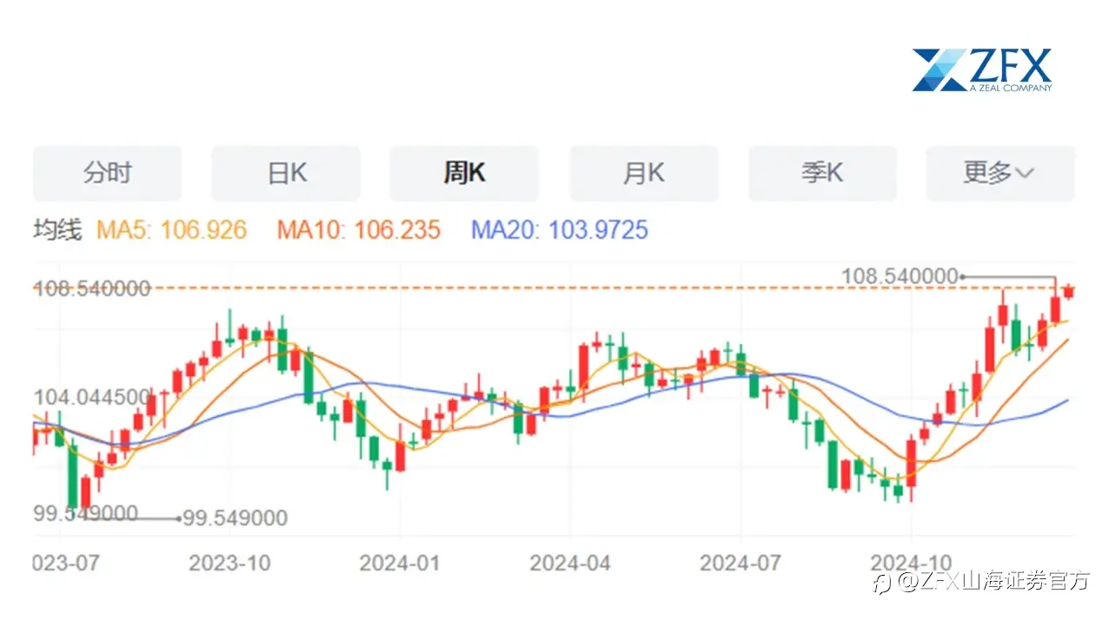1102x620 pixels.
Task: Click the 99.549000 low marker annotation
Action: pos(235,518)
